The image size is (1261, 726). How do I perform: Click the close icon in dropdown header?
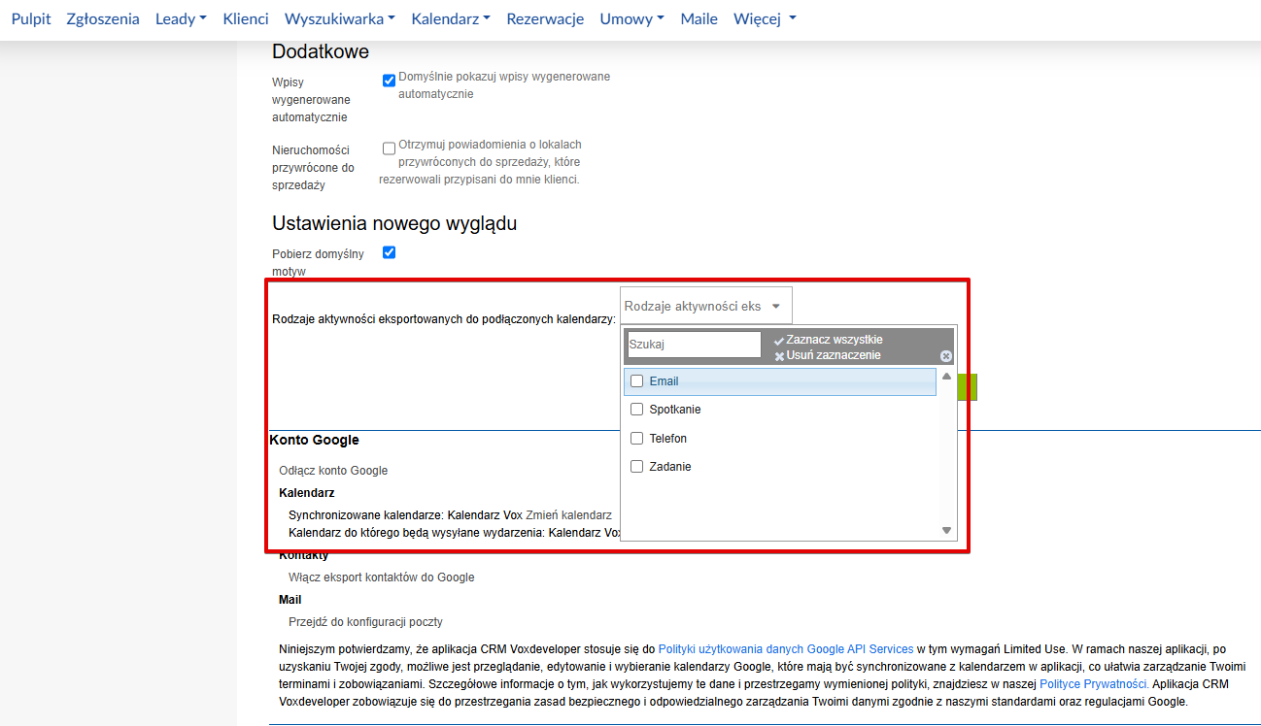946,356
